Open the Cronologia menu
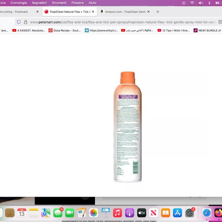The width and height of the screenshot is (222, 222). click(x=18, y=3)
